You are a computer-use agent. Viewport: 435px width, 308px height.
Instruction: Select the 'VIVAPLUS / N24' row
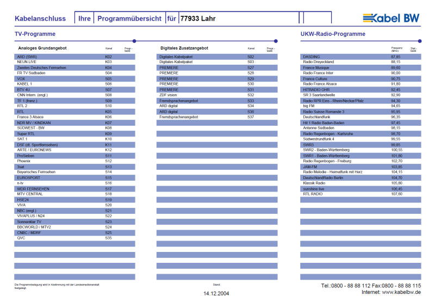(74, 216)
